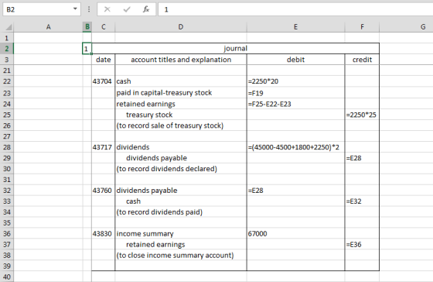Click the formula bar options dots handle
Viewport: 433px width, 282px height.
point(89,9)
